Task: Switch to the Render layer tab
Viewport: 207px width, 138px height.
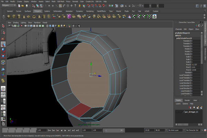Action: coord(187,100)
